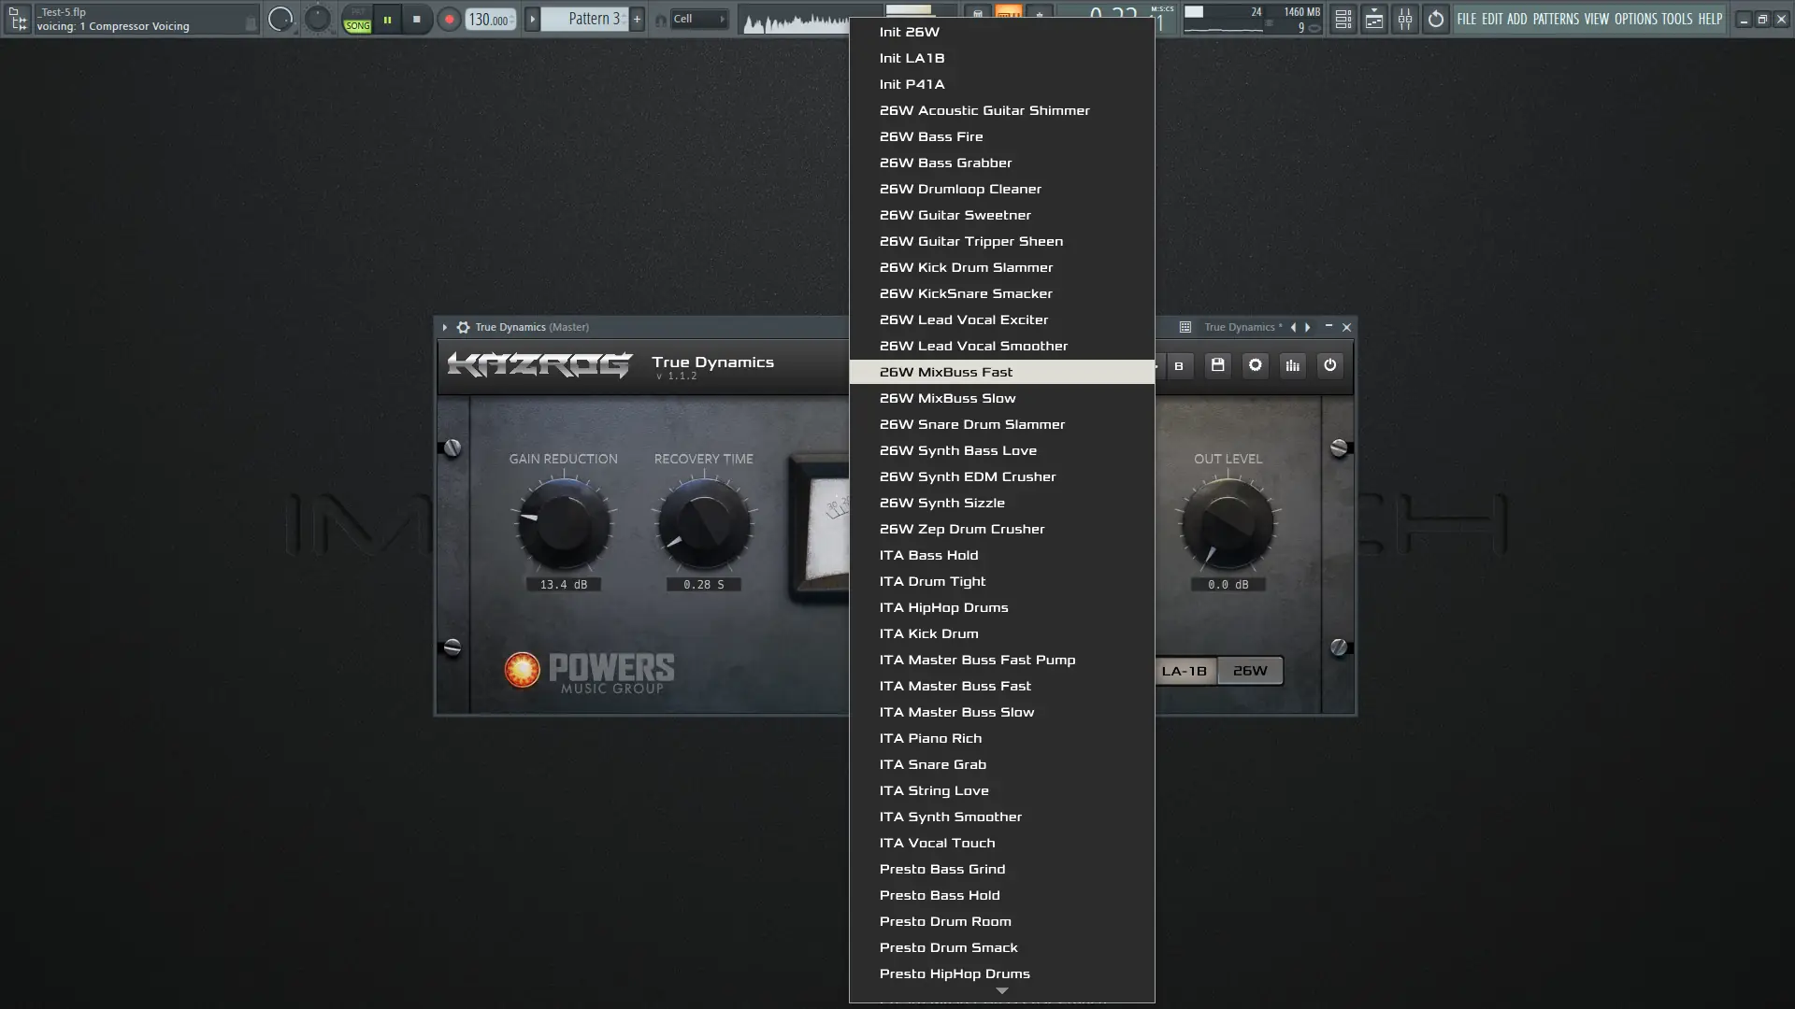Pause playback with the pause button
Image resolution: width=1795 pixels, height=1009 pixels.
pyautogui.click(x=387, y=19)
